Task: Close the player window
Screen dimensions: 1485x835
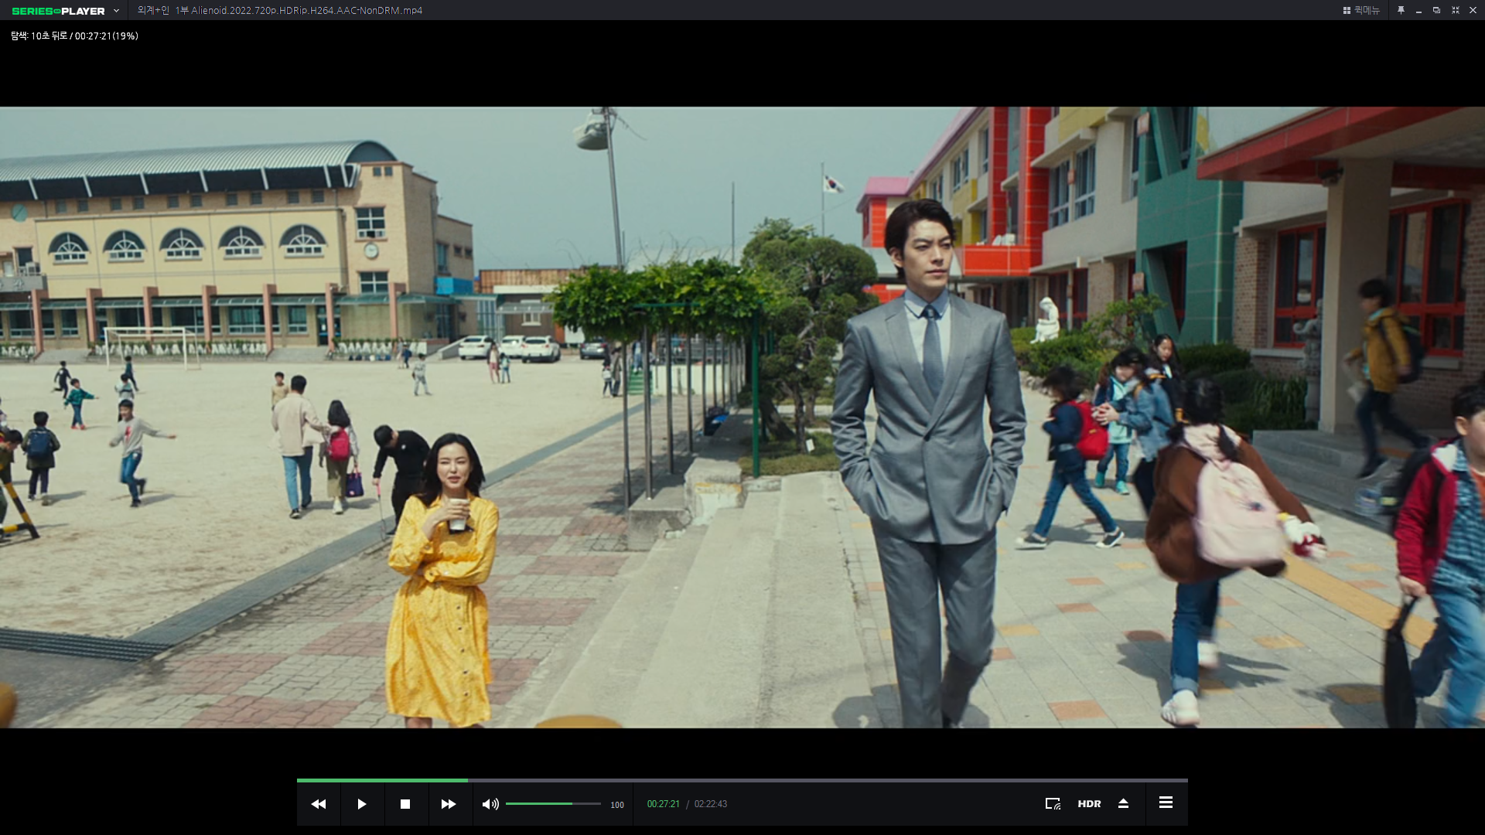Action: point(1473,10)
